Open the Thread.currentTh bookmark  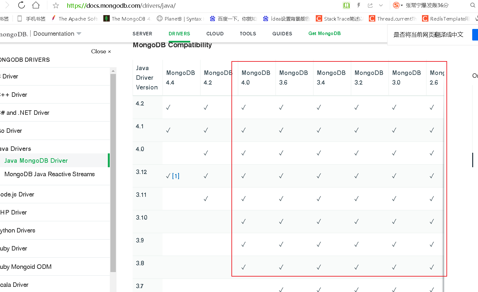pyautogui.click(x=392, y=19)
